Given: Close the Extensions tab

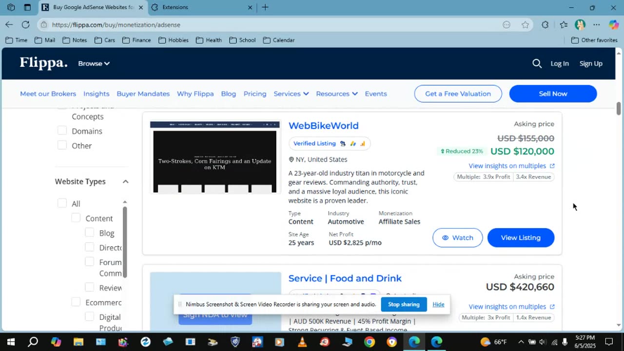Looking at the screenshot, I should coord(250,7).
